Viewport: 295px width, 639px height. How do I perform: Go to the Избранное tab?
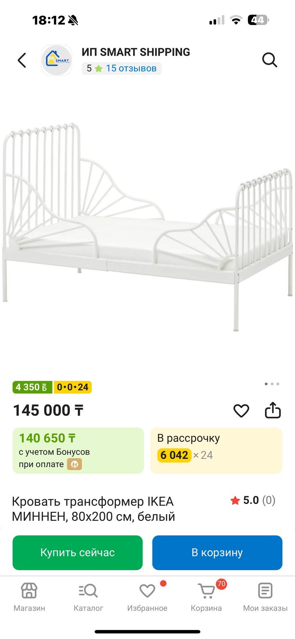147,597
